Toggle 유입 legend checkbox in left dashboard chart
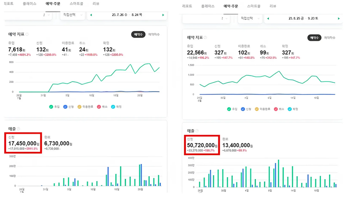 [x=51, y=107]
